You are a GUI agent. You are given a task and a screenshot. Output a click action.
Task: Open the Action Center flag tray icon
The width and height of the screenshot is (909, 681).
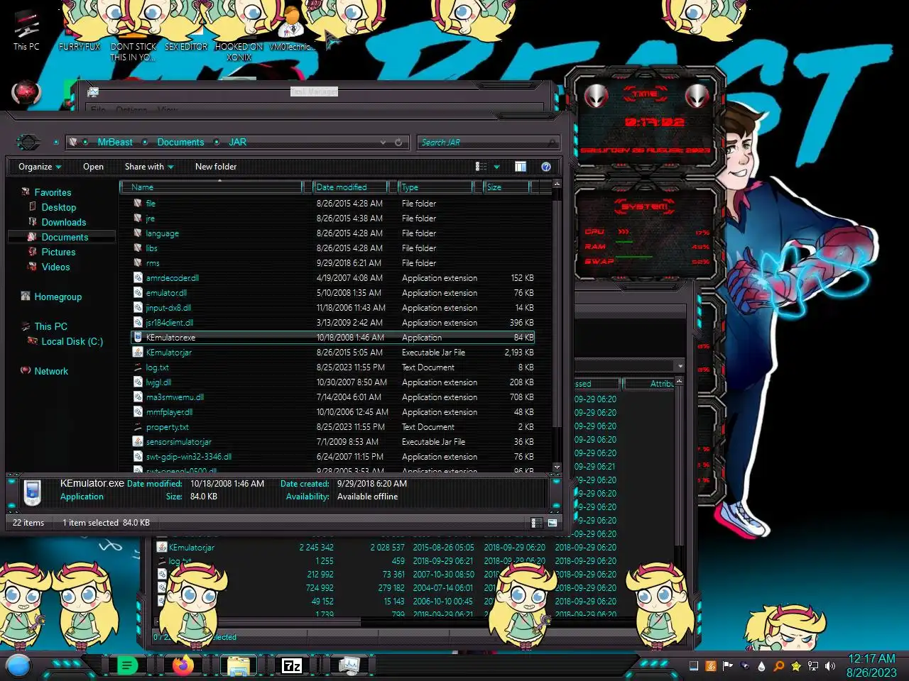tap(727, 666)
